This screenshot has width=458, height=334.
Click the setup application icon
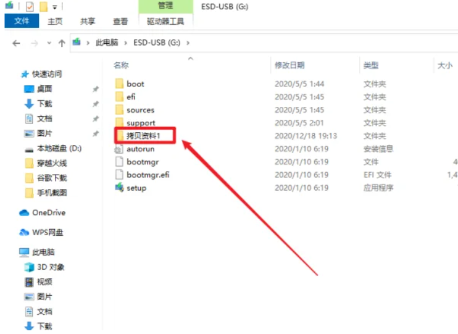120,188
